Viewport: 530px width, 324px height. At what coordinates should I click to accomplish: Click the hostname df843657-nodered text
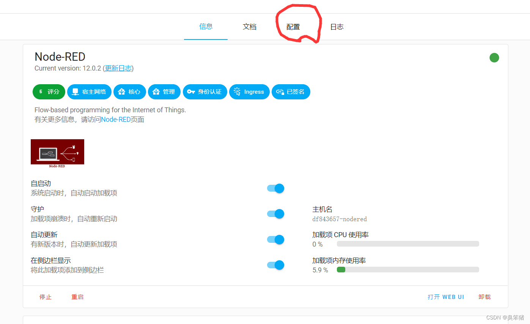tap(340, 219)
